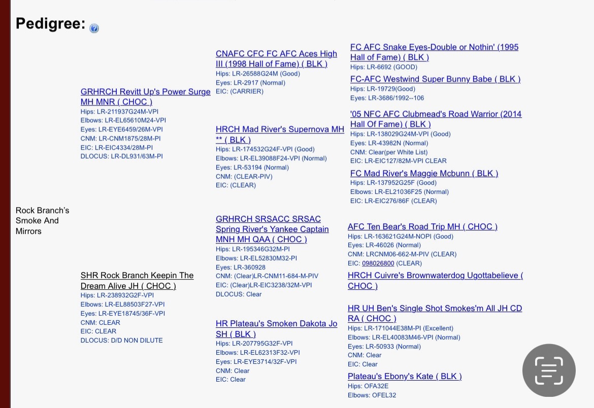Open HRCH Cuivre's Brownwaterdog Ugottabelieve link
The height and width of the screenshot is (408, 594).
pos(435,280)
